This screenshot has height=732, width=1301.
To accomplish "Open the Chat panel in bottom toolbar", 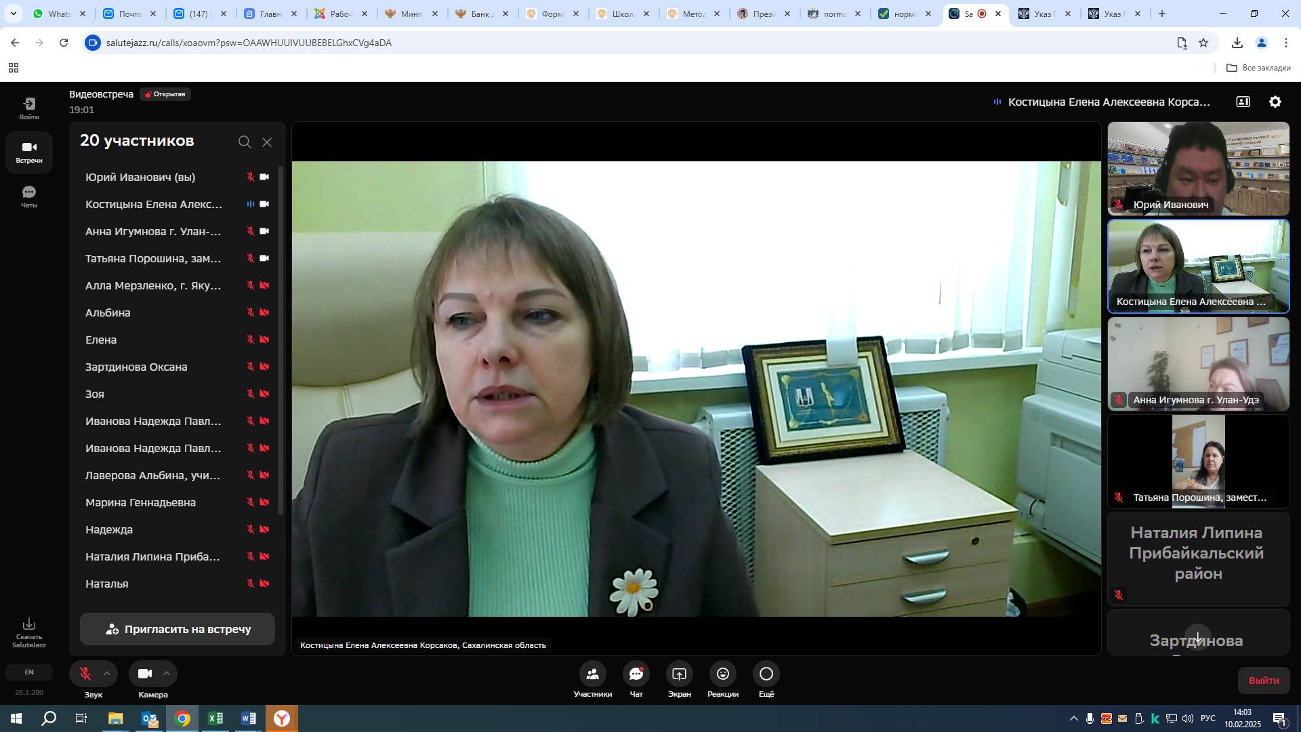I will click(x=636, y=674).
